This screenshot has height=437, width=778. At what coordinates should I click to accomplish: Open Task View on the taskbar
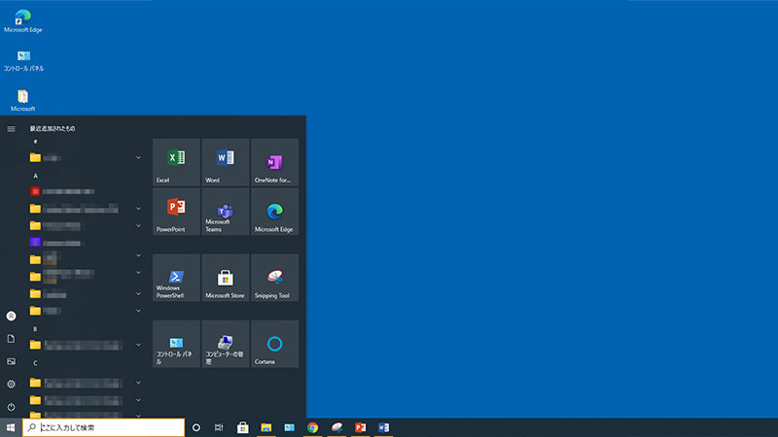pyautogui.click(x=219, y=427)
